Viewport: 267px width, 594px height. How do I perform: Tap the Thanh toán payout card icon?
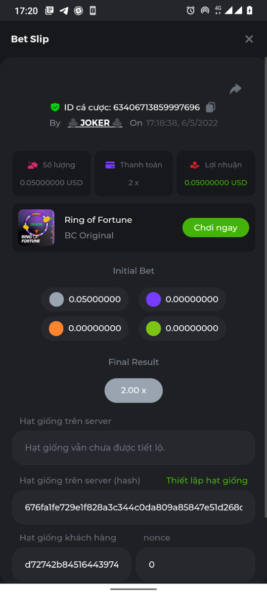tap(110, 165)
